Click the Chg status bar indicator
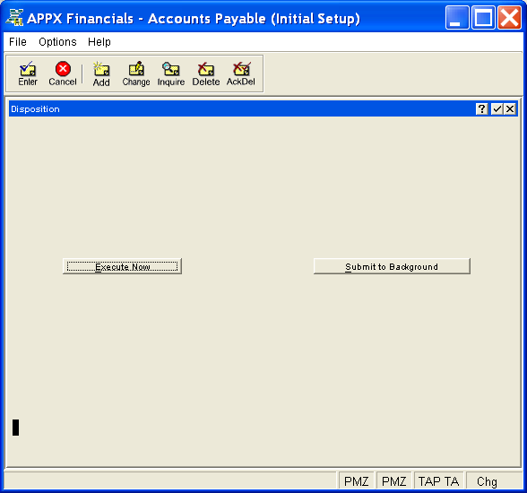527x493 pixels. click(x=487, y=481)
